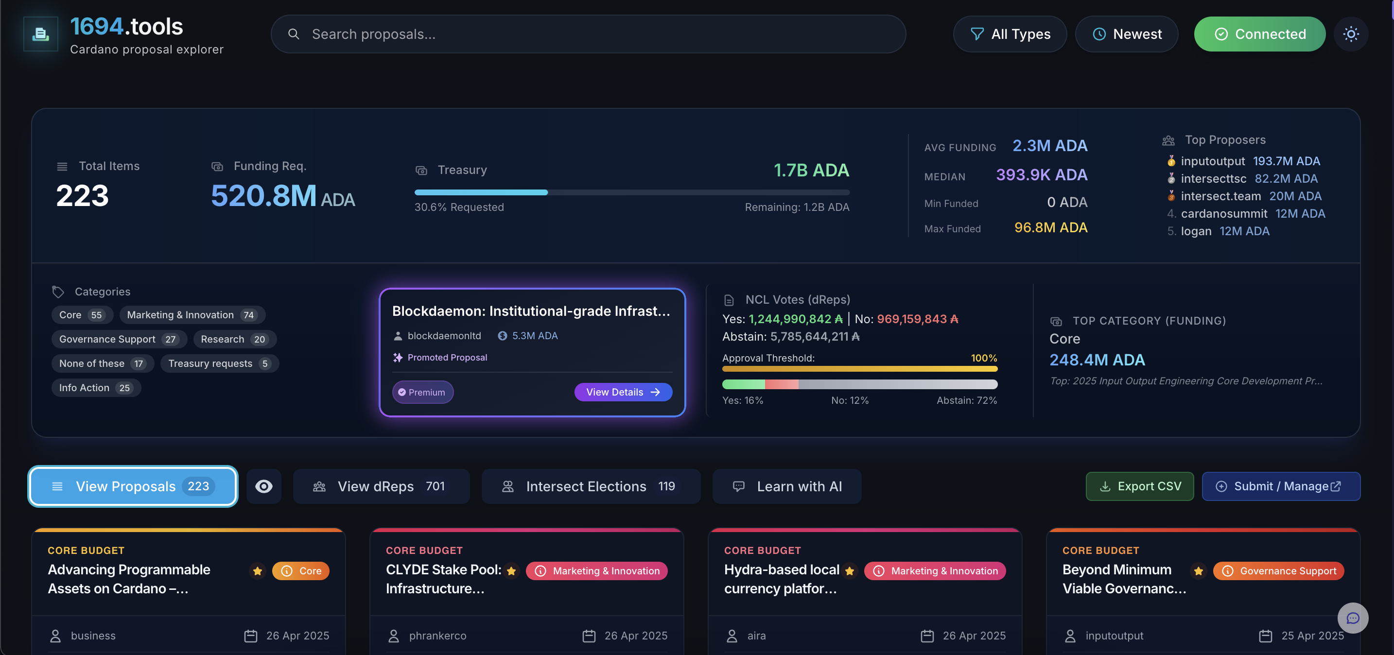Open the All Types filter dropdown
The width and height of the screenshot is (1394, 655).
pos(1010,34)
